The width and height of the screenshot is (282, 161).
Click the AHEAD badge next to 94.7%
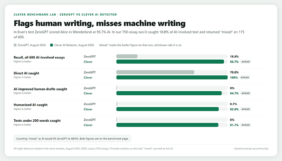[246, 93]
